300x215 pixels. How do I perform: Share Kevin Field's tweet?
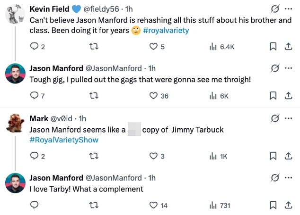click(x=288, y=46)
